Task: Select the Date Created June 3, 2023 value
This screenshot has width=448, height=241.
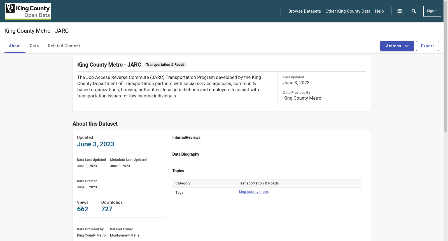Action: pyautogui.click(x=87, y=187)
